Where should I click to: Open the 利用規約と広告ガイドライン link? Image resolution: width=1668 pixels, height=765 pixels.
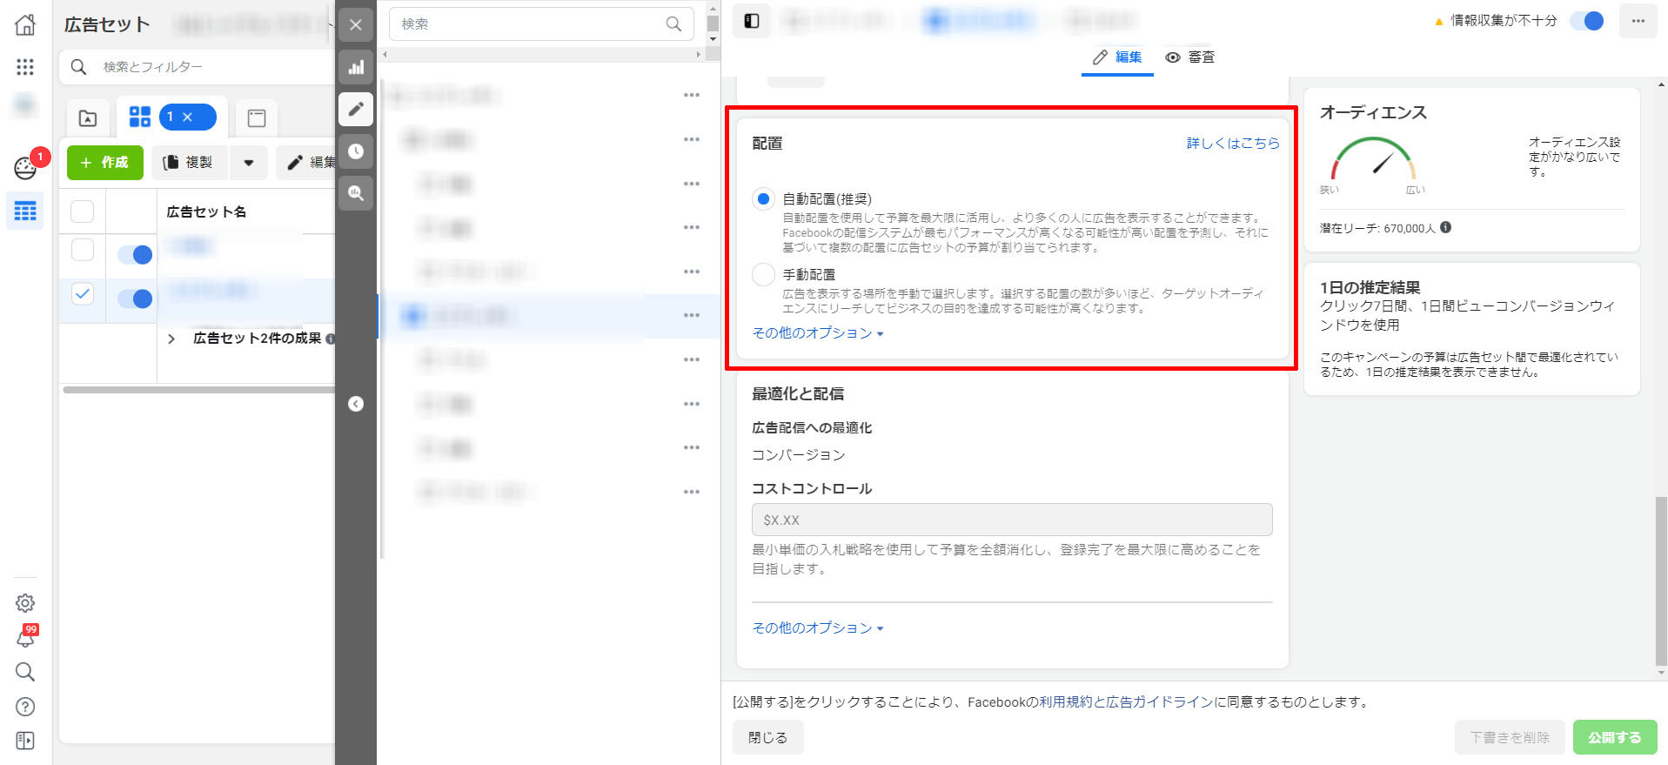tap(1126, 702)
